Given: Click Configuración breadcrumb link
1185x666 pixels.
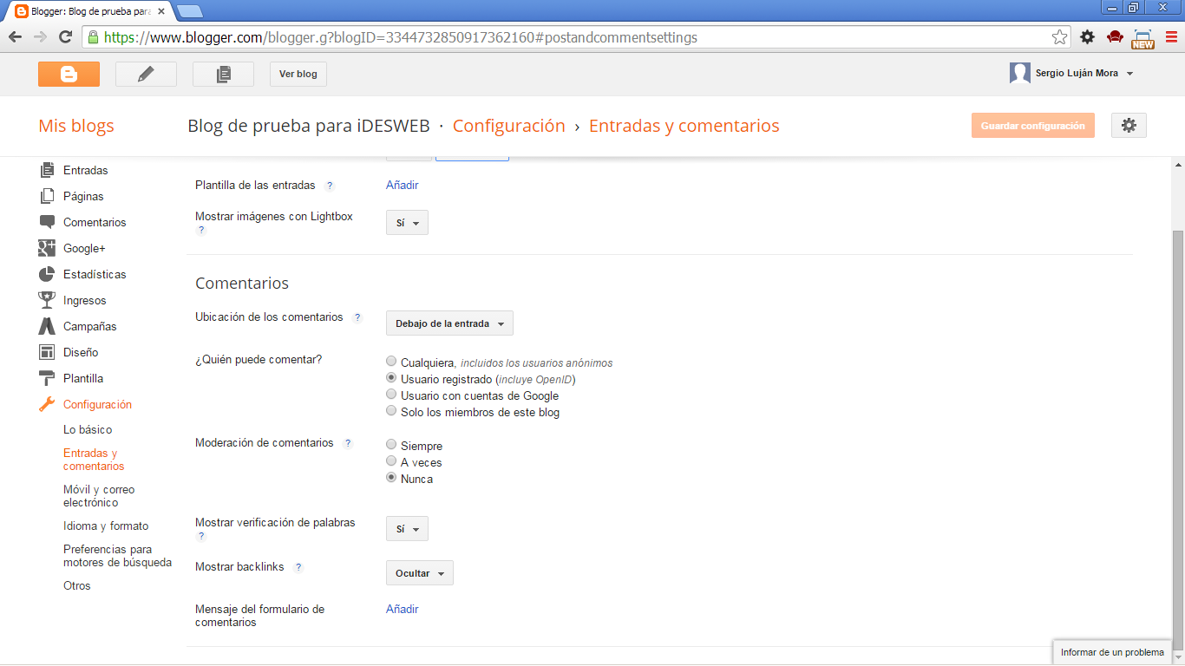Looking at the screenshot, I should [509, 126].
